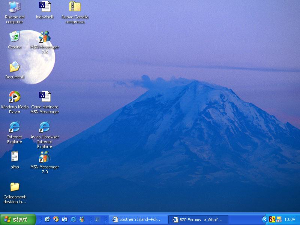300x225 pixels.
Task: Open the 'Collegamenti desktop in...' folder
Action: coord(15,186)
